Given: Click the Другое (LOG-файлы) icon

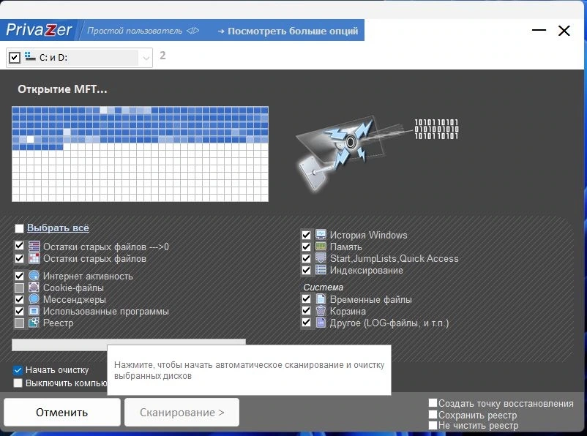Looking at the screenshot, I should 321,323.
